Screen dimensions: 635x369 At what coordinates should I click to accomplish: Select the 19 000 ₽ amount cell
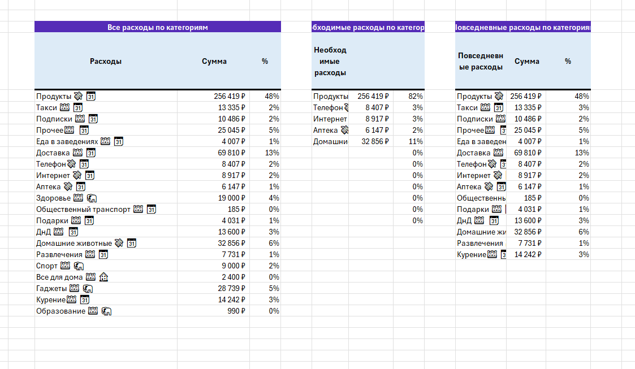213,198
